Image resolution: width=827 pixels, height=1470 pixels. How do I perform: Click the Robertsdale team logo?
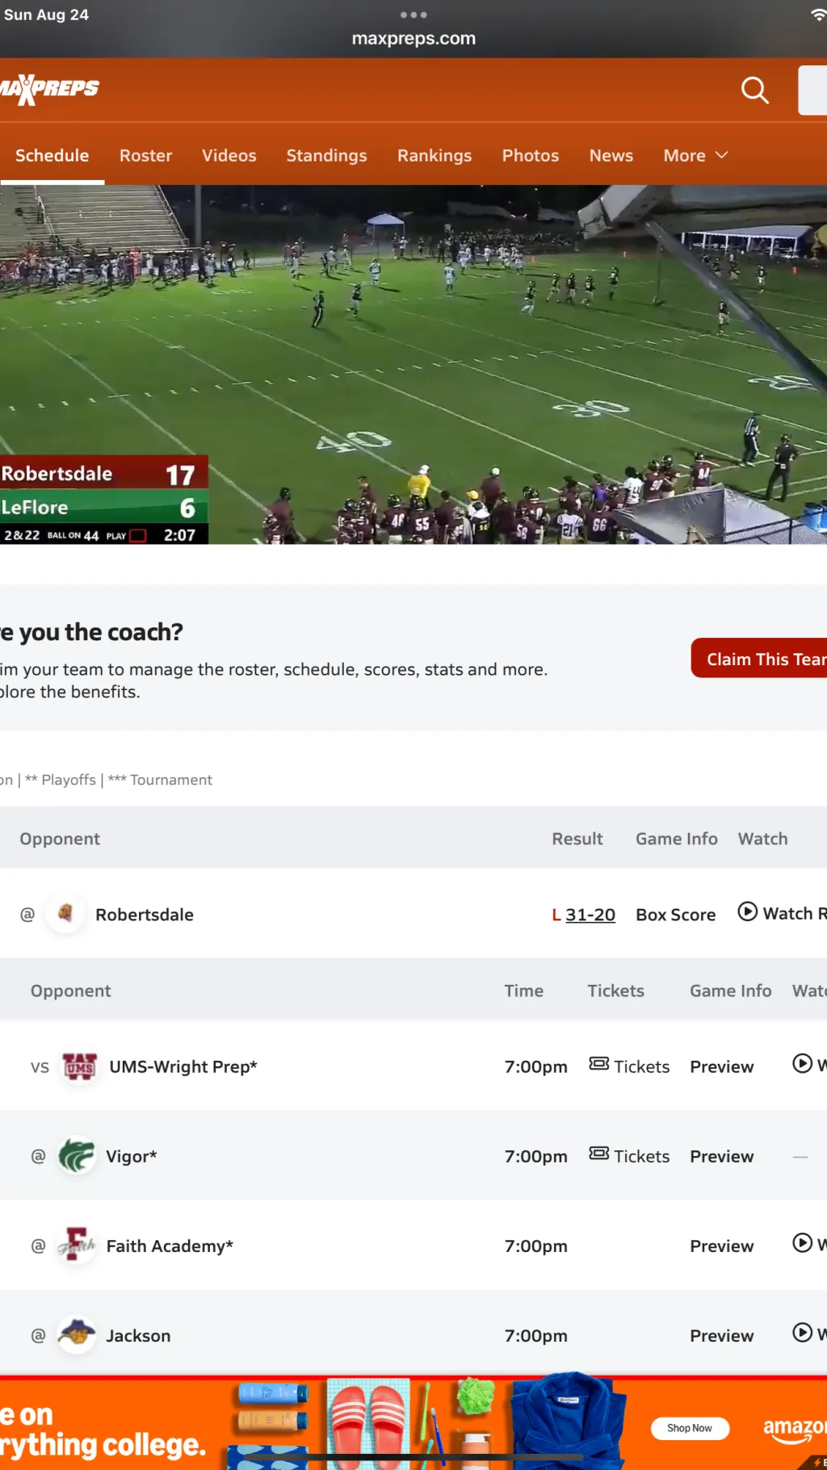point(65,914)
